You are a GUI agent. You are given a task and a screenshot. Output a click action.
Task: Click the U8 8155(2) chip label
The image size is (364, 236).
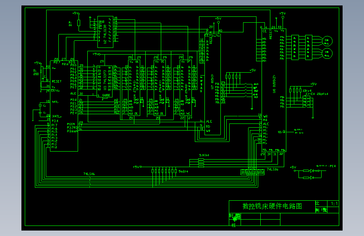click(274, 84)
